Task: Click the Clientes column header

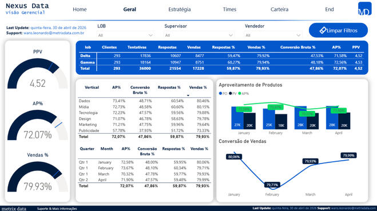Action: (109, 47)
